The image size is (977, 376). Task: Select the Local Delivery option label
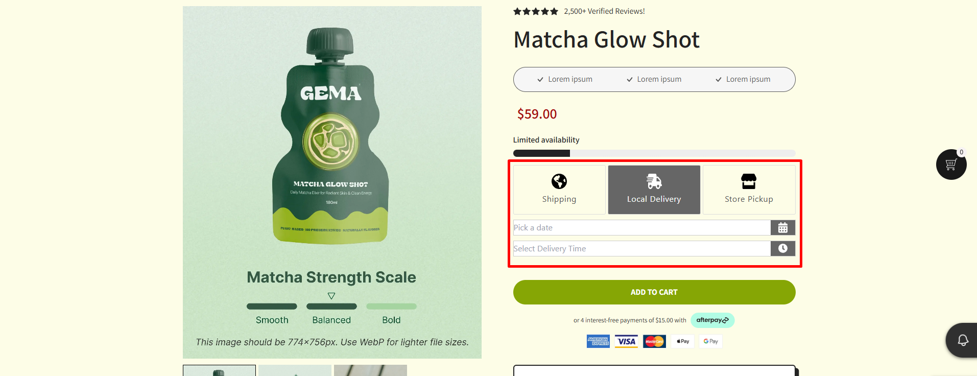654,199
